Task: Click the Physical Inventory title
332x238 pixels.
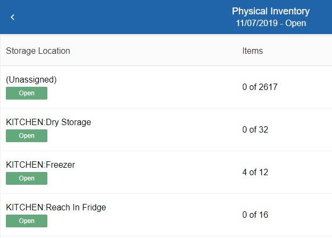Action: [270, 11]
